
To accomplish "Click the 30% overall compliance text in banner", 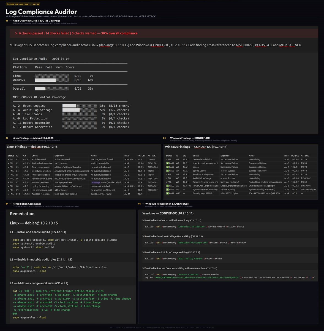I will click(119, 33).
